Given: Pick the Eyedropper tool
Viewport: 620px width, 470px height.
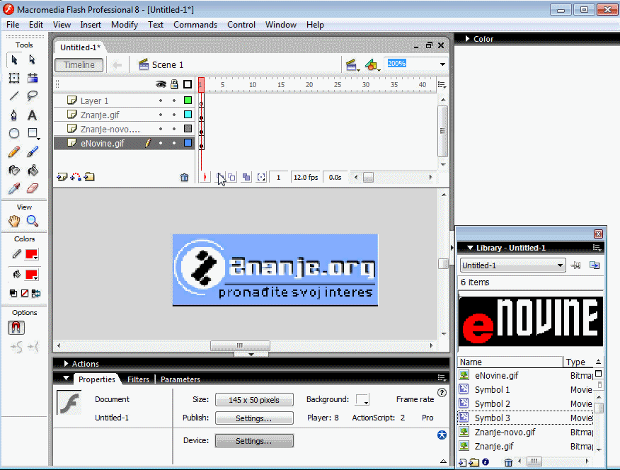Looking at the screenshot, I should tap(14, 188).
